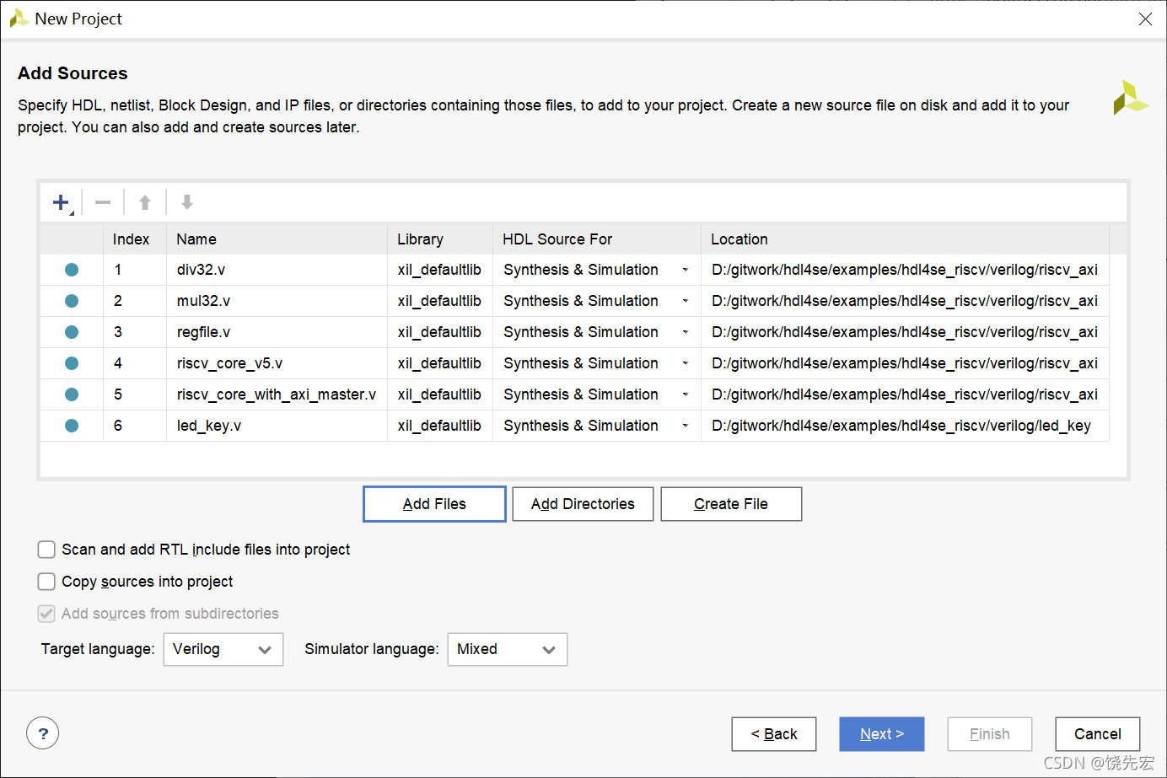Click the move up arrow icon
This screenshot has width=1167, height=778.
coord(145,202)
